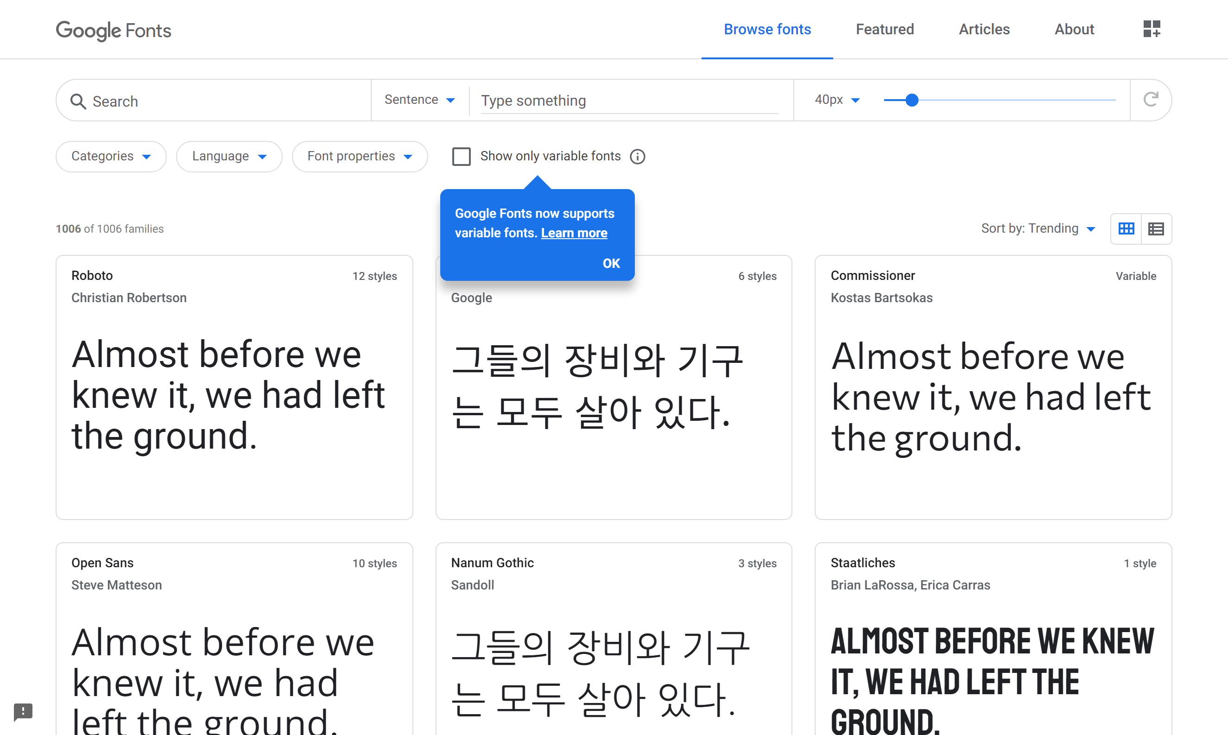
Task: Dismiss tooltip with OK button
Action: tap(611, 263)
